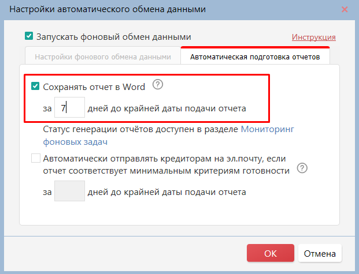Open help icon for automatic sending to creditors
The width and height of the screenshot is (359, 274).
302,168
